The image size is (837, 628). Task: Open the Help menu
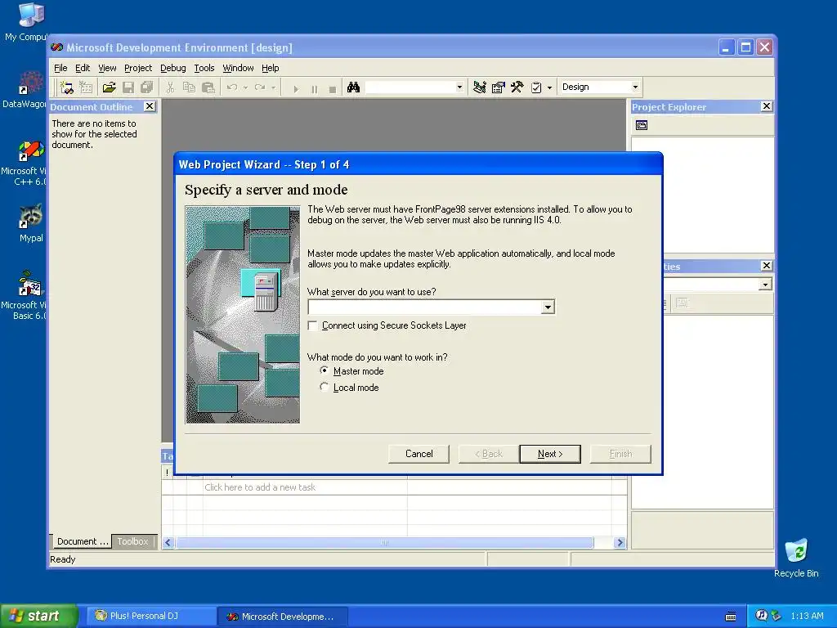(270, 68)
